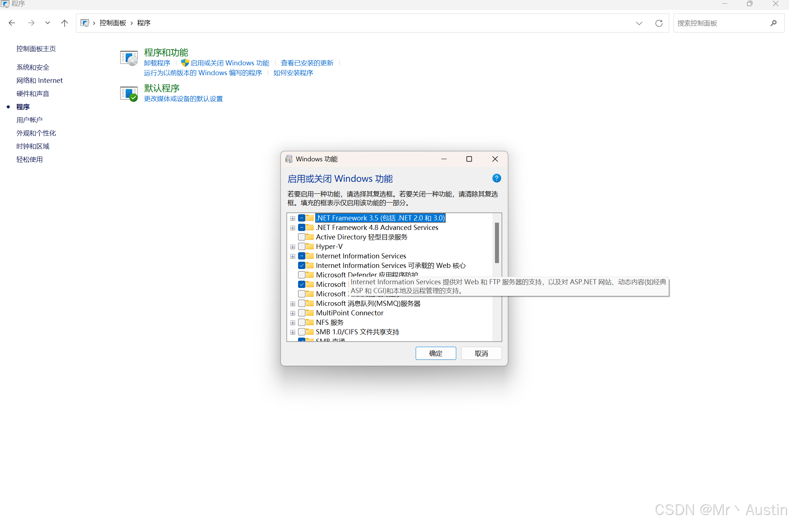Screen dimensions: 789x523
Task: Open address bar history dropdown
Action: point(639,23)
